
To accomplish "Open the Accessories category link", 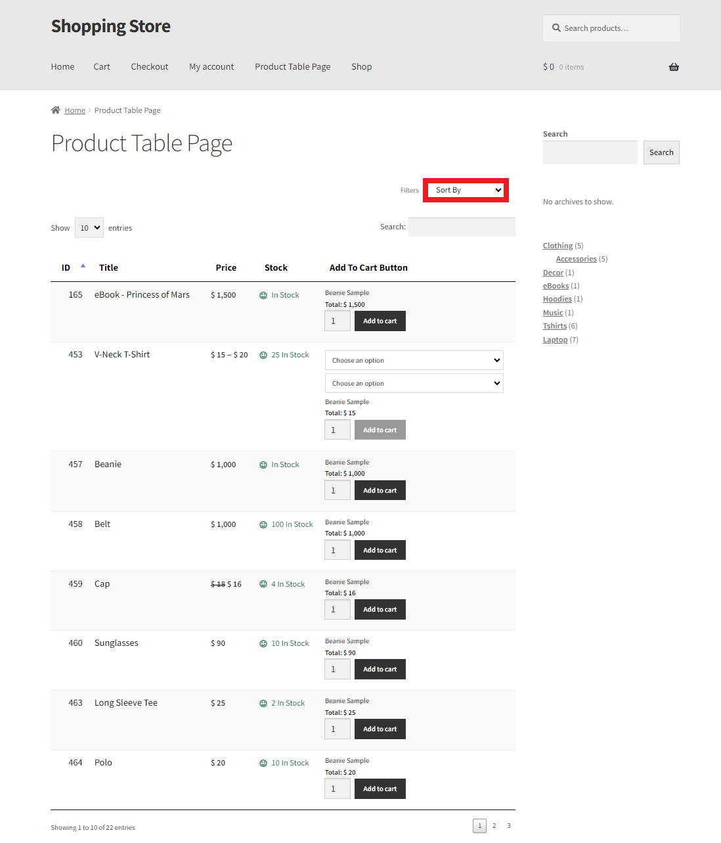I will [577, 259].
